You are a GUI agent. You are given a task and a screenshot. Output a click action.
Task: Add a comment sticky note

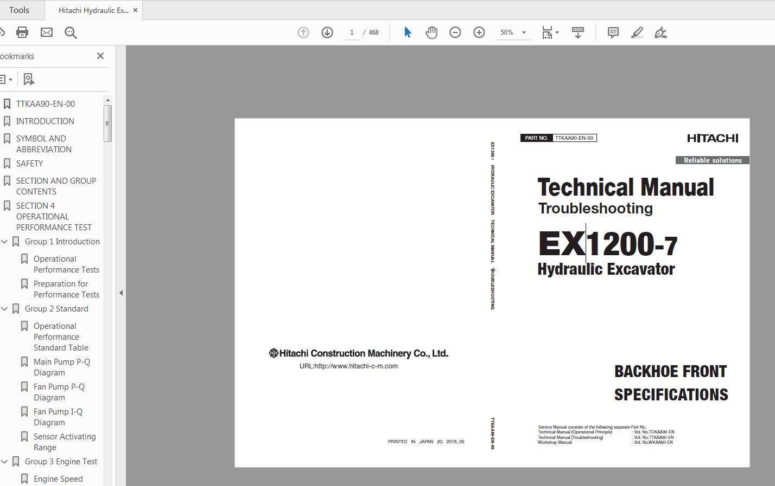pos(613,33)
